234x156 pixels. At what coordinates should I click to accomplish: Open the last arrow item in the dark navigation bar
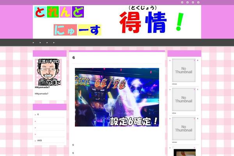coord(54,43)
